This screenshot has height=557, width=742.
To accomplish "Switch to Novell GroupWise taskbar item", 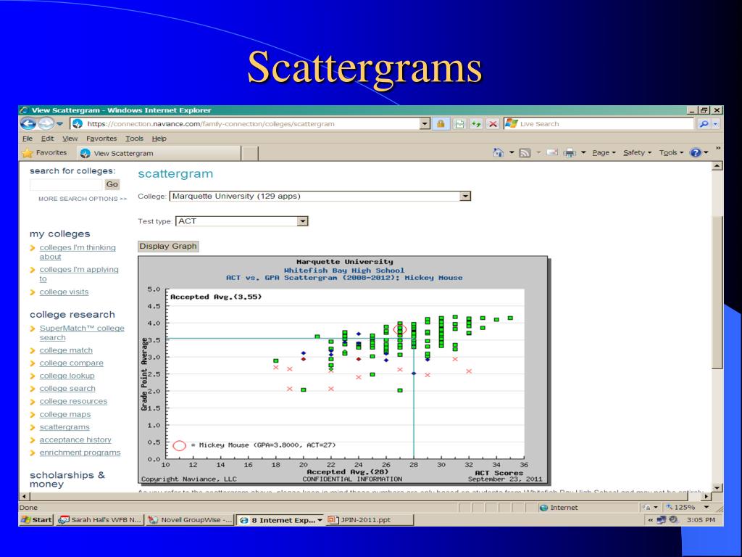I will (x=190, y=519).
